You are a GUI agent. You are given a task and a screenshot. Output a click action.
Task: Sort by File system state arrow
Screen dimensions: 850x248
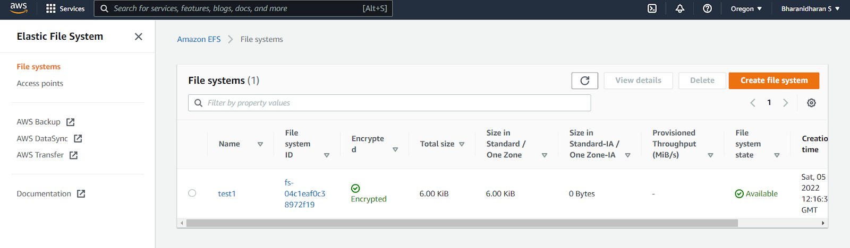(x=777, y=155)
